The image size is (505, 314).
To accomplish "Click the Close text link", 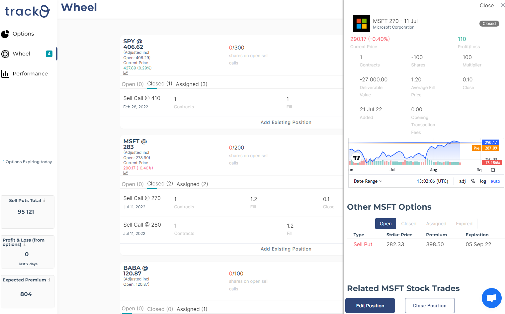I will tap(486, 5).
